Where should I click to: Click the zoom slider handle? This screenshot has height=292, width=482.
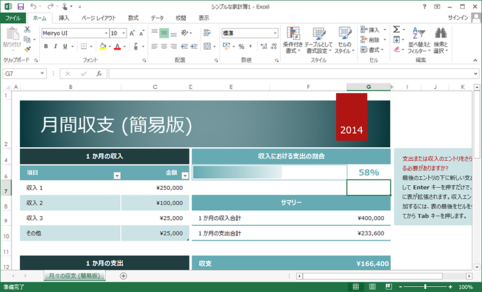(x=425, y=287)
